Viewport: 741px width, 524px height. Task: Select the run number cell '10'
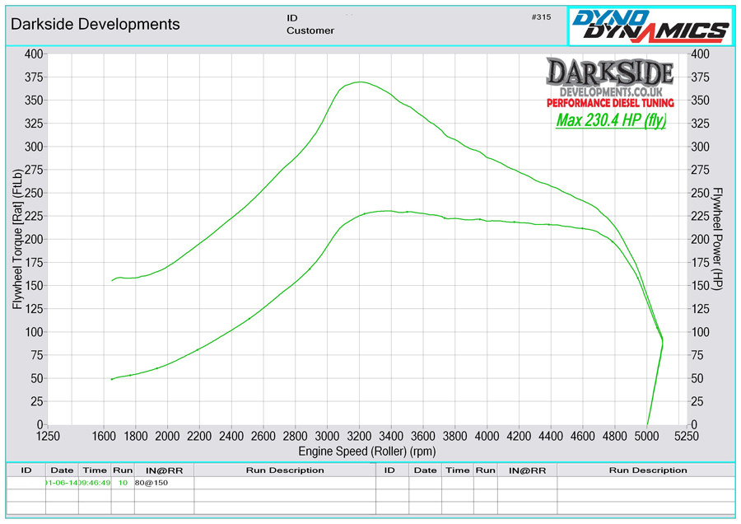[x=123, y=482]
